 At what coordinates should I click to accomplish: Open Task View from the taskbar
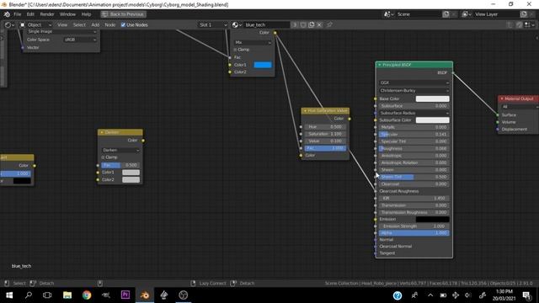(x=47, y=295)
